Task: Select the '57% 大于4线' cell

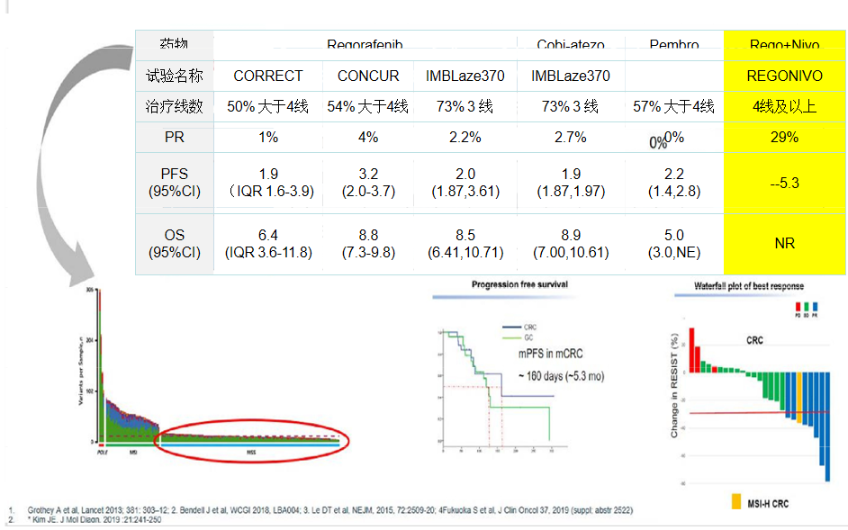Action: click(x=674, y=106)
